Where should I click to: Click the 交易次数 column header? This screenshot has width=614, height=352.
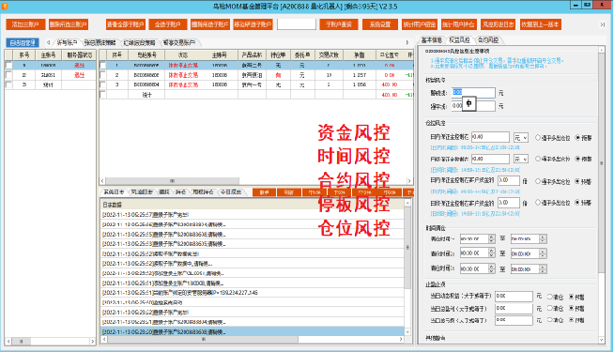point(329,55)
